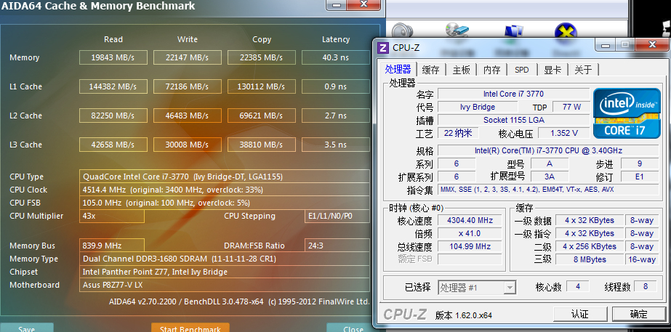The image size is (671, 332).
Task: Click the Memory Bus field 839.9 MHz
Action: 112,246
